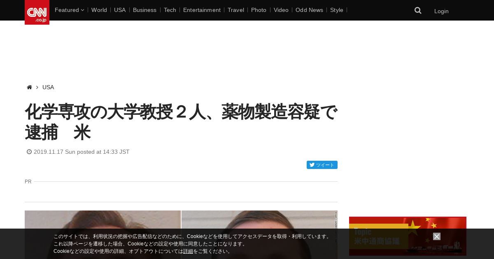Click the left mugshot photo
This screenshot has height=259, width=494.
click(x=103, y=235)
